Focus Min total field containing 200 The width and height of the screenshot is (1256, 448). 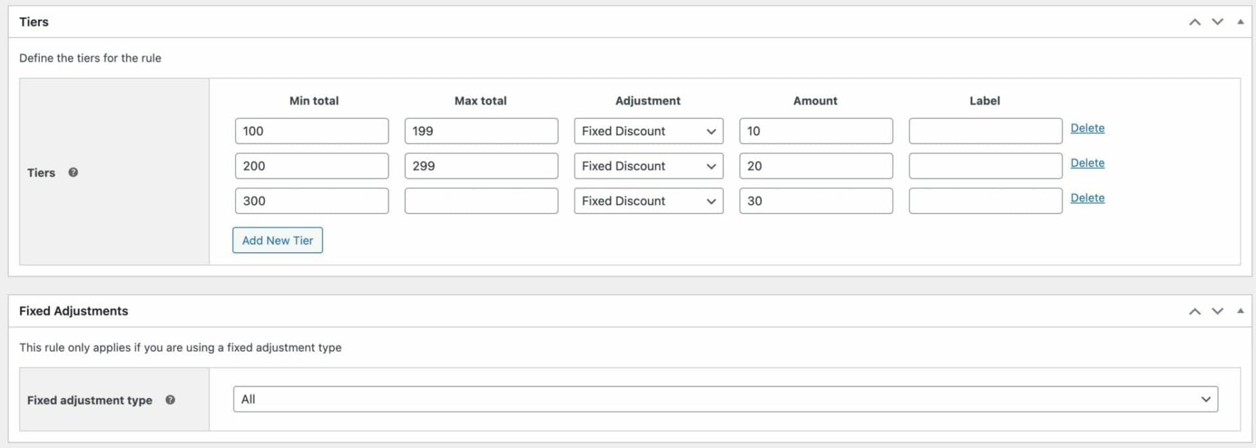point(311,166)
